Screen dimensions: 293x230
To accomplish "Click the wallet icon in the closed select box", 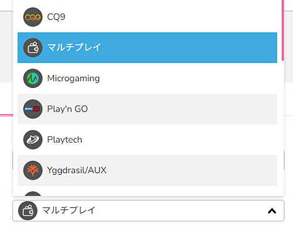I will tap(28, 211).
